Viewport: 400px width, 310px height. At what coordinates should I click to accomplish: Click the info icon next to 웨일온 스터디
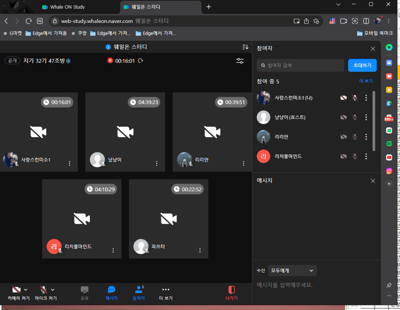pos(108,47)
